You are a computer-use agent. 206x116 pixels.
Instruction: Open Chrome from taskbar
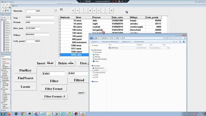coord(23,114)
